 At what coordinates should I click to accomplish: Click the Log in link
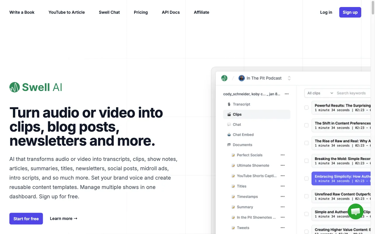coord(326,12)
